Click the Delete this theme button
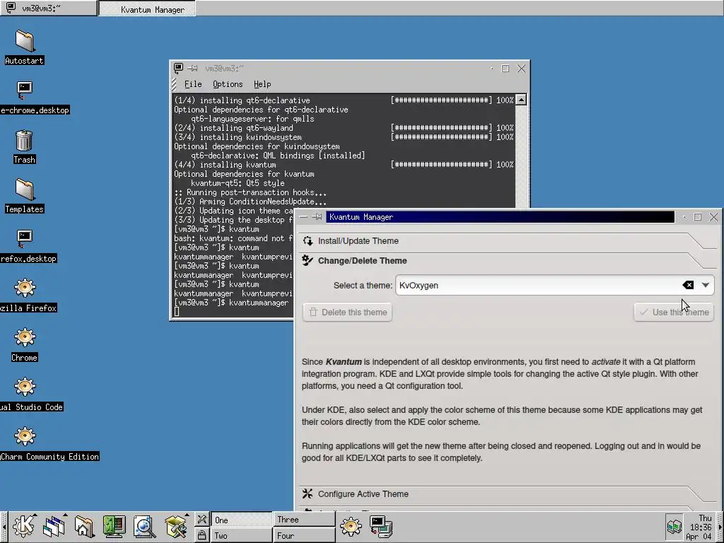 348,313
